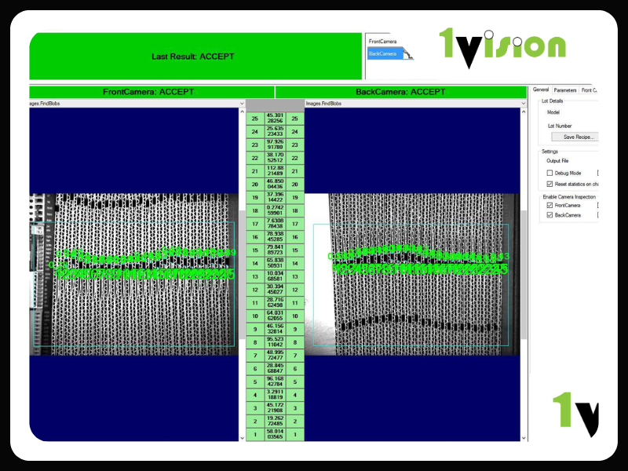Click the 1Vision logo at top
The width and height of the screenshot is (628, 471).
(x=502, y=46)
